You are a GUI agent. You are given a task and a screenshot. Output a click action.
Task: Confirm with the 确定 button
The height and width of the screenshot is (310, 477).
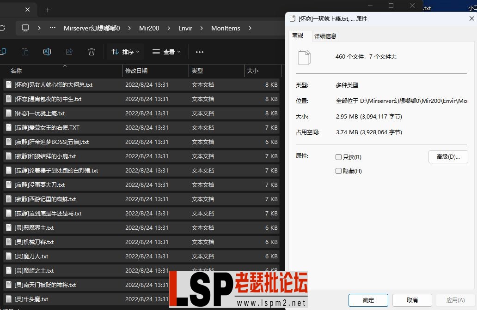pyautogui.click(x=368, y=300)
